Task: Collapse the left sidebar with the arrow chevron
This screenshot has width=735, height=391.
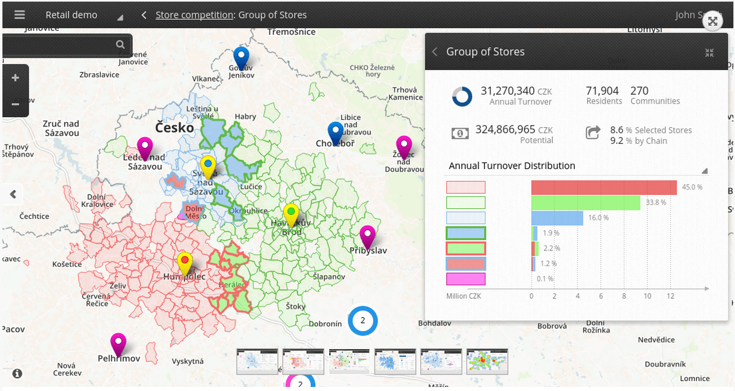Action: click(x=13, y=194)
